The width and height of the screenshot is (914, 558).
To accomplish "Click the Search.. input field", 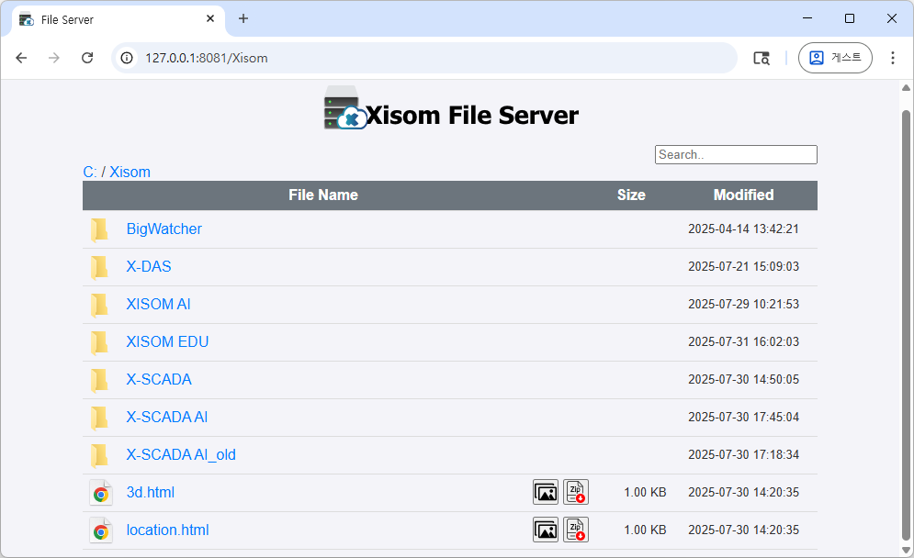I will (x=736, y=154).
